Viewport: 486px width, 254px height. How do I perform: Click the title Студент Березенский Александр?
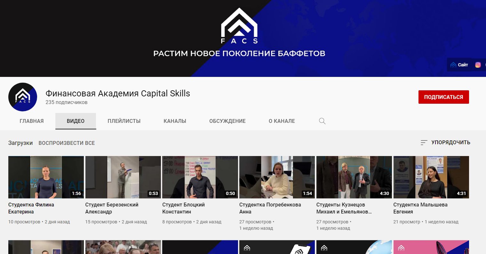(112, 208)
